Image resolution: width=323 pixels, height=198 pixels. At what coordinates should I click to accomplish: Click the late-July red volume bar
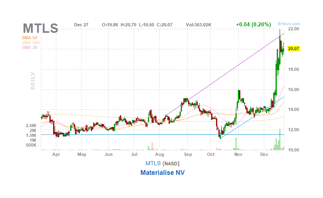click(152, 146)
